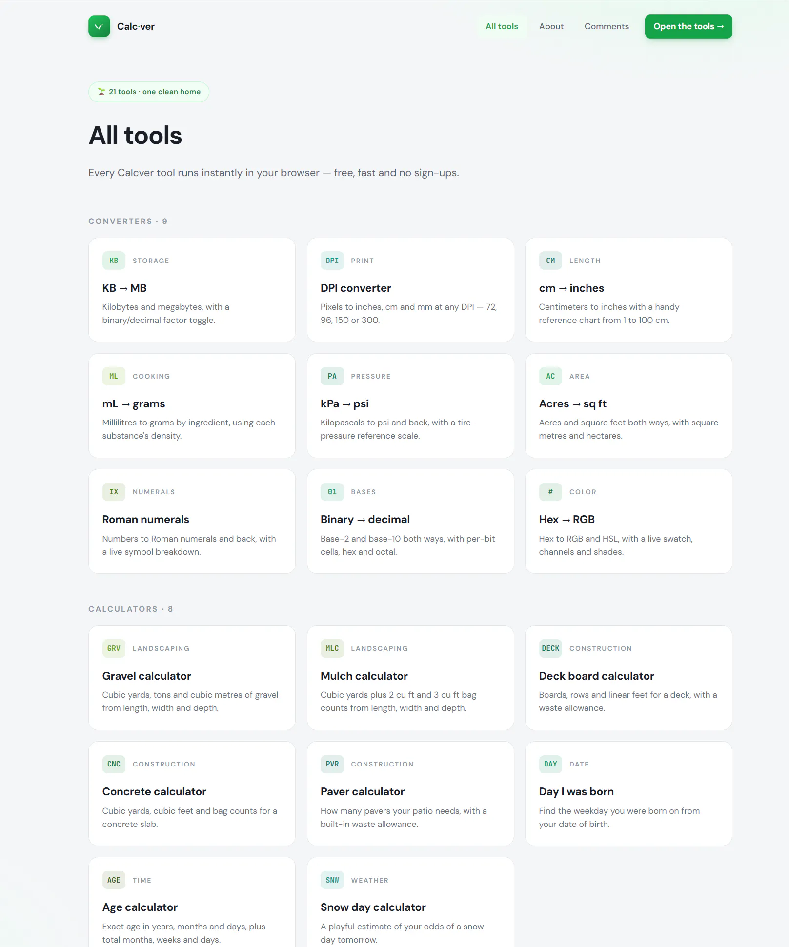This screenshot has width=789, height=947.
Task: Click the DAY date badge icon
Action: [x=550, y=764]
